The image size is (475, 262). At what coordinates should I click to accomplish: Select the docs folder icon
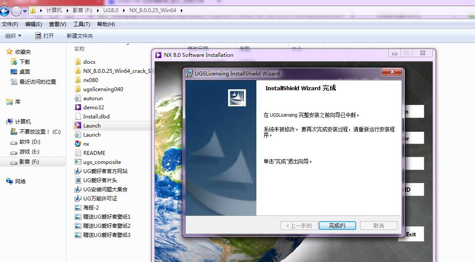click(x=78, y=62)
